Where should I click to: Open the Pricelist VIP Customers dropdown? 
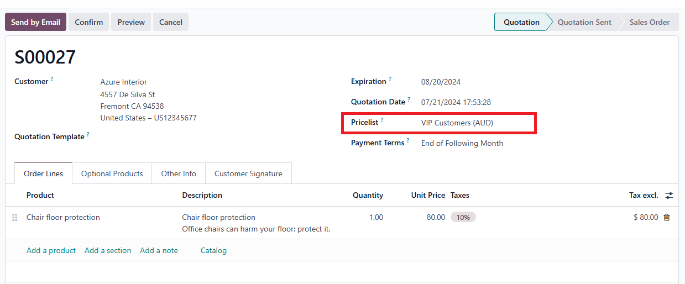click(x=457, y=123)
